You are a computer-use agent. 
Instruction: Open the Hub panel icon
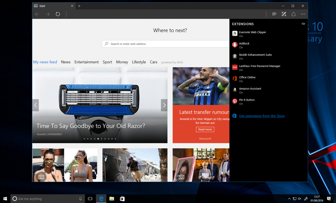pyautogui.click(x=274, y=14)
